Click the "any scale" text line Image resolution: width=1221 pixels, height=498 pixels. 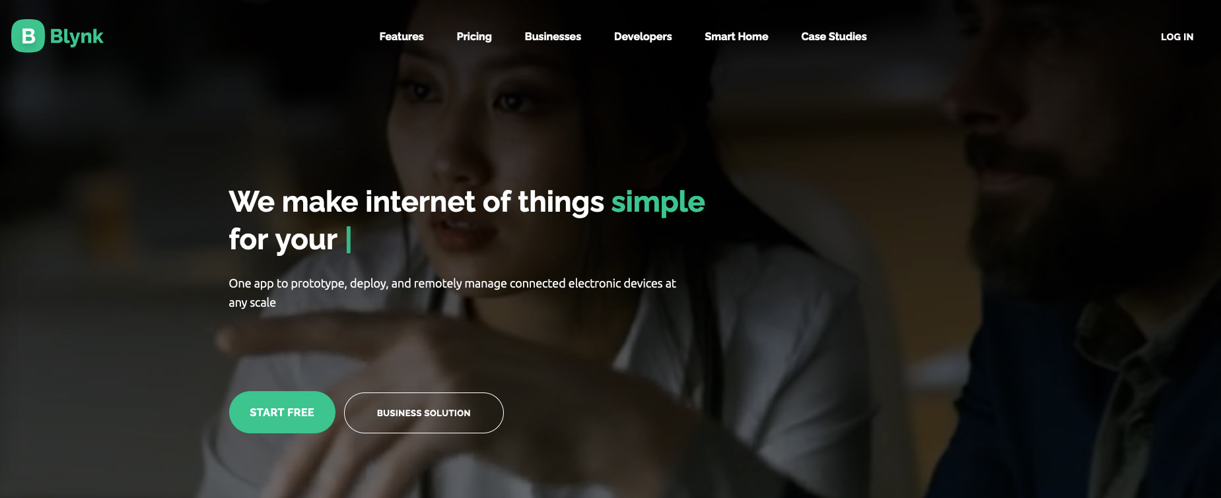[x=252, y=303]
